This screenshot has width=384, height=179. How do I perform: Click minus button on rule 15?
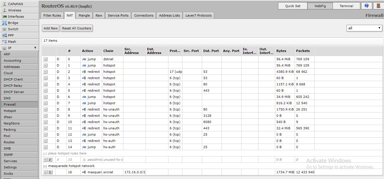45,160
